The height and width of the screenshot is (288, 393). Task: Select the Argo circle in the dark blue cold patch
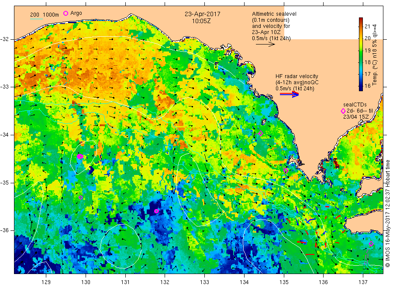point(156,211)
